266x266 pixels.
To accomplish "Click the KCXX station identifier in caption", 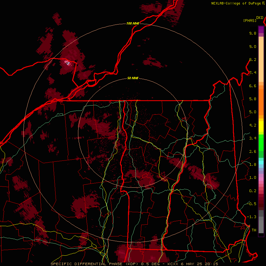I will tap(173, 264).
